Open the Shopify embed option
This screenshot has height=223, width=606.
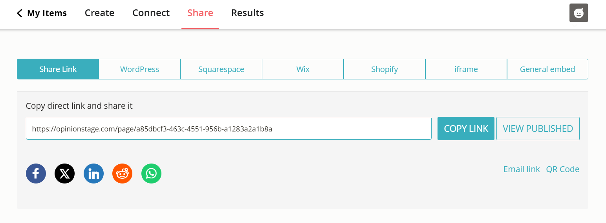pos(384,69)
